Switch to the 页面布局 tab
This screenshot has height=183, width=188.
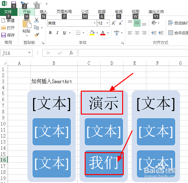(64, 12)
